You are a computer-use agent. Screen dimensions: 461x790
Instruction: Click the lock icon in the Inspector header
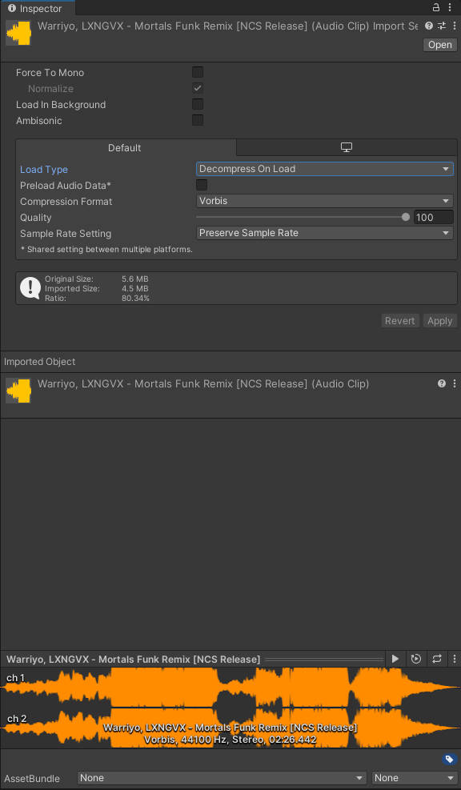point(435,6)
